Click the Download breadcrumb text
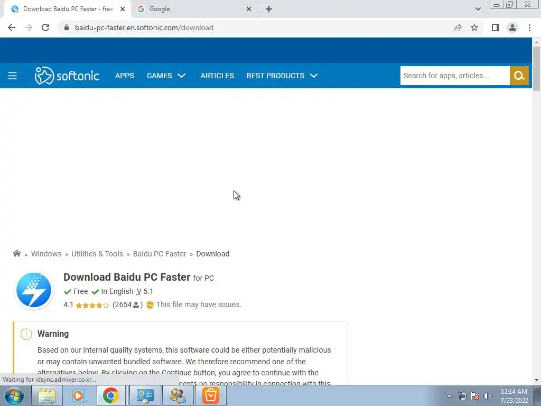This screenshot has height=406, width=541. click(212, 254)
